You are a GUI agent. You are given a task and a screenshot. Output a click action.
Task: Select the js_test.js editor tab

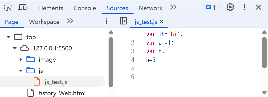(x=146, y=22)
